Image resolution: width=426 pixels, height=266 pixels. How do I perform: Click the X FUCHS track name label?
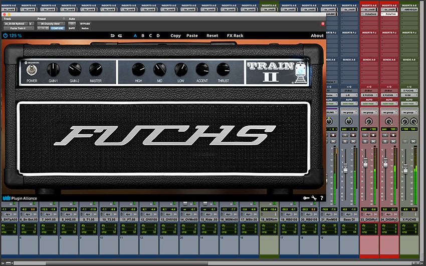point(409,219)
